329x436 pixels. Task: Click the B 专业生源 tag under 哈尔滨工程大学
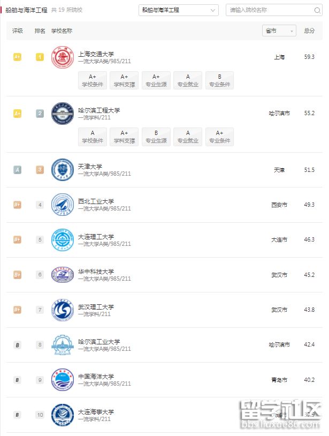156,137
